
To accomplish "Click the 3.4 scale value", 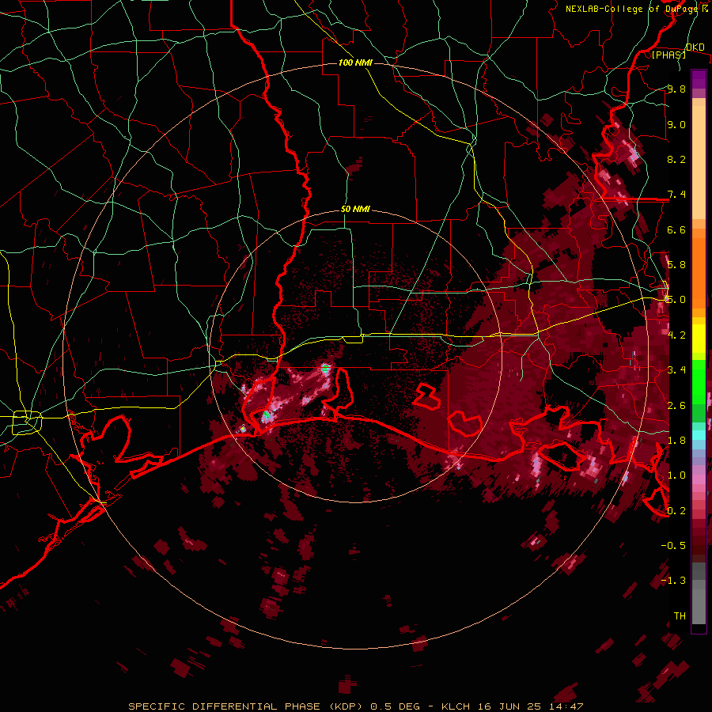I will coord(676,370).
